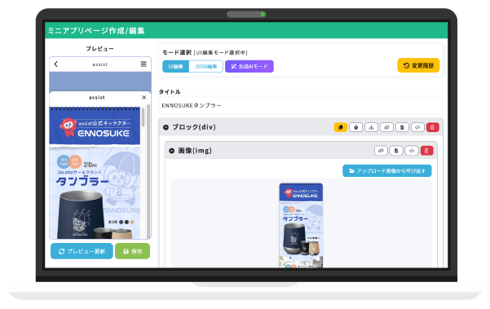The width and height of the screenshot is (490, 309).
Task: Switch to JSON編集 mode
Action: pos(205,66)
